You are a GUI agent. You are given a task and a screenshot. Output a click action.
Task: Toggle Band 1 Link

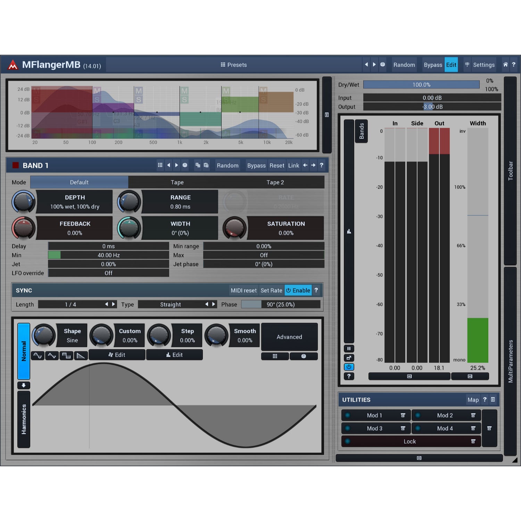pos(293,166)
